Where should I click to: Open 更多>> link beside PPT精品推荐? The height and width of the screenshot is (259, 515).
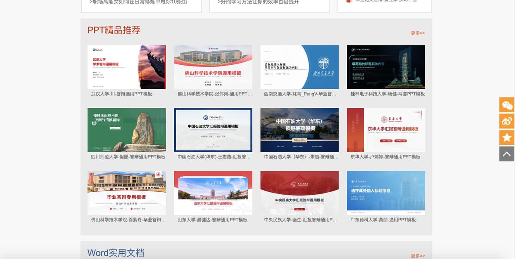click(x=418, y=33)
